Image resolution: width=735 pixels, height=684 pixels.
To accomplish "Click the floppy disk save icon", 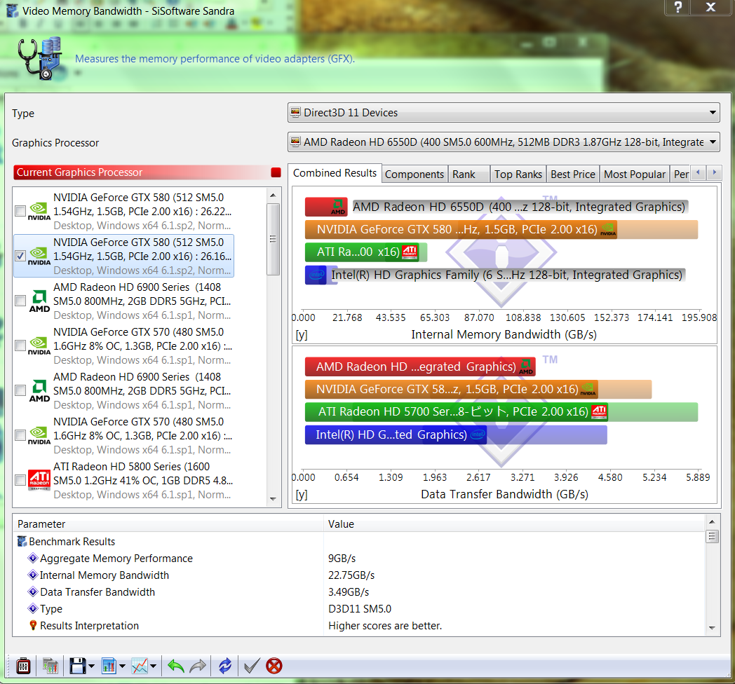I will point(77,666).
